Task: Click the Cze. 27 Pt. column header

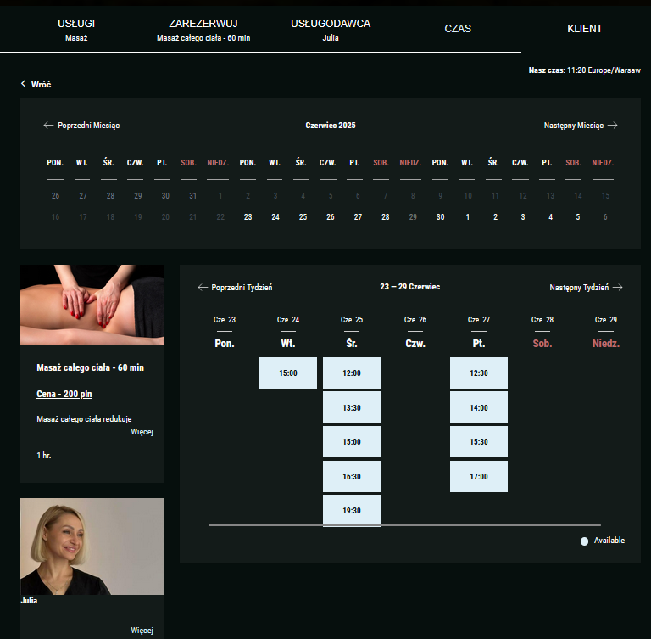Action: tap(479, 332)
